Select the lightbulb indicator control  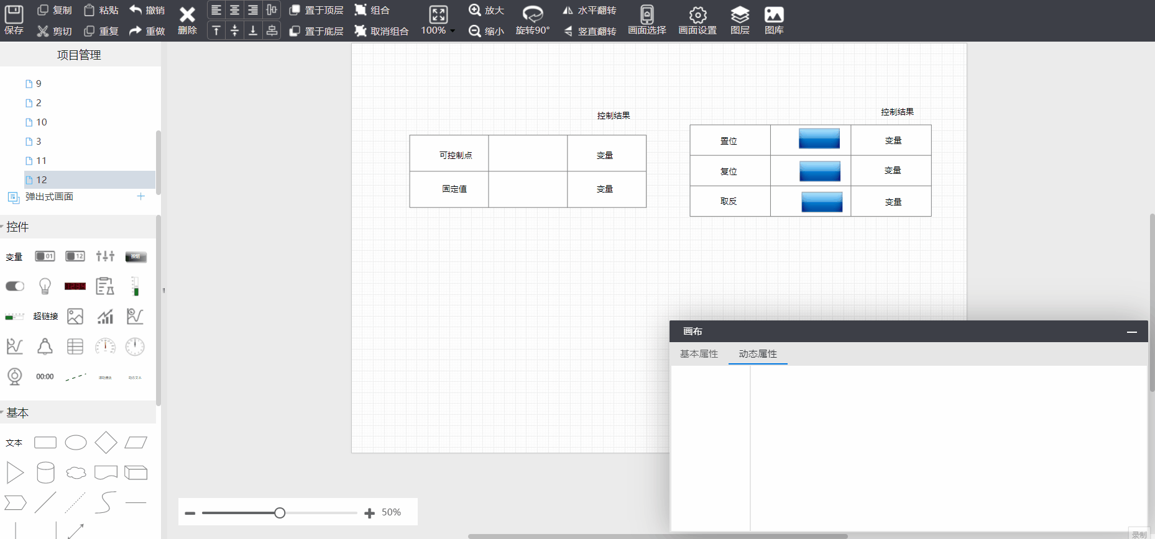(x=45, y=286)
